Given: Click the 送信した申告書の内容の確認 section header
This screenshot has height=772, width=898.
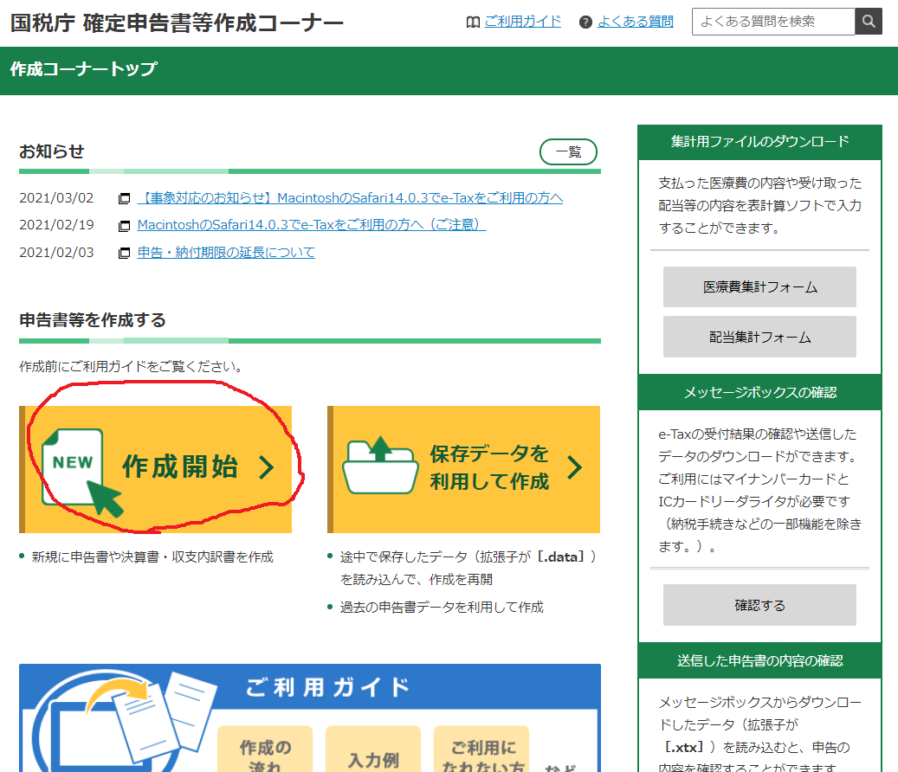Looking at the screenshot, I should (759, 661).
